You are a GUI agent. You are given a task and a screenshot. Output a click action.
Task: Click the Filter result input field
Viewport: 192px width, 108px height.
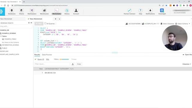click(x=52, y=64)
